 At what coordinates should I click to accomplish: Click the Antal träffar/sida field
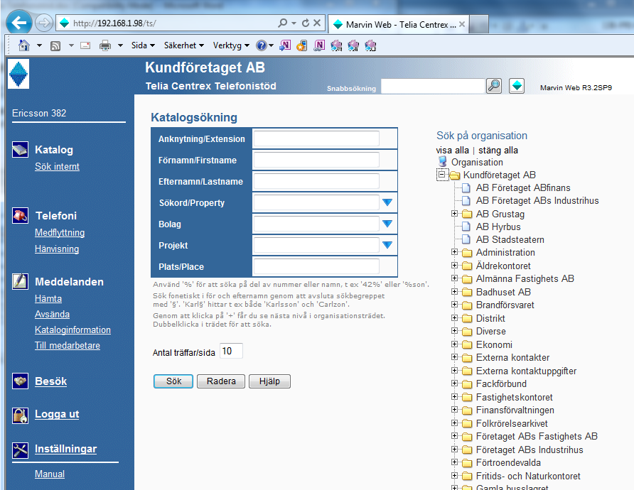tap(231, 351)
